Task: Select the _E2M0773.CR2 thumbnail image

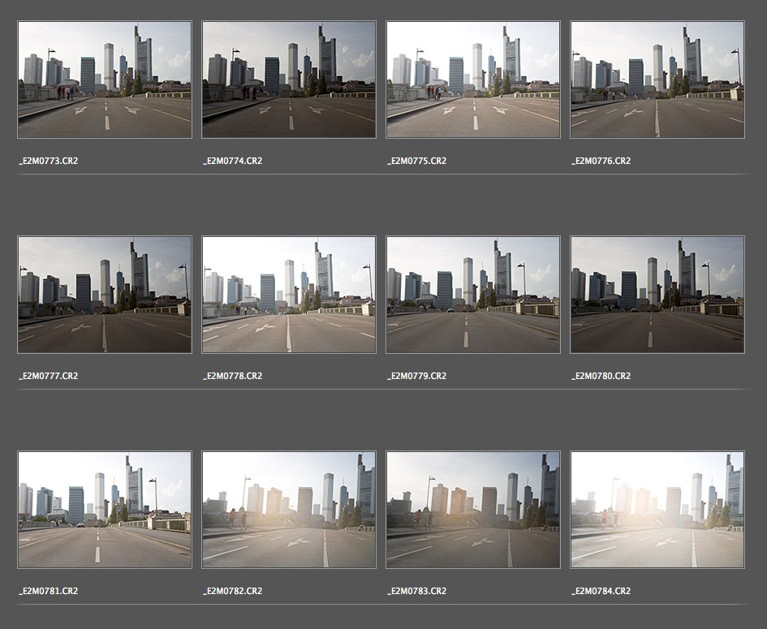Action: tap(105, 80)
